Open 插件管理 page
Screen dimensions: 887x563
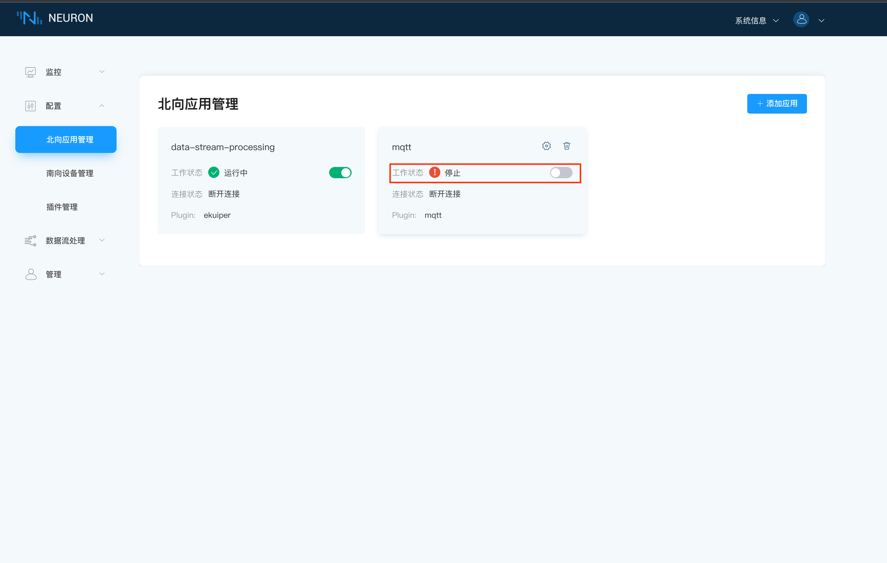(62, 207)
